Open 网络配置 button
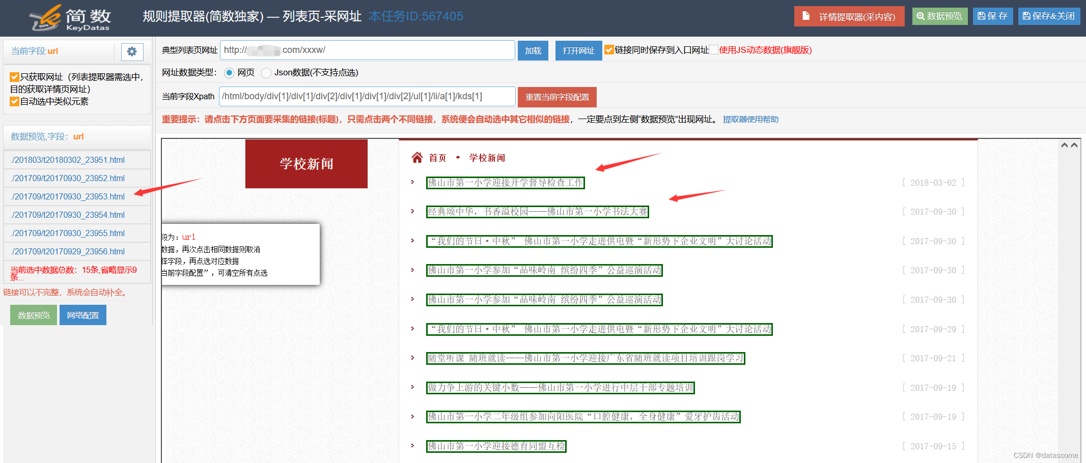The width and height of the screenshot is (1086, 463). point(83,315)
